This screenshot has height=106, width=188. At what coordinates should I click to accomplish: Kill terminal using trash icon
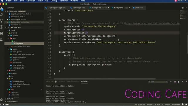179,82
